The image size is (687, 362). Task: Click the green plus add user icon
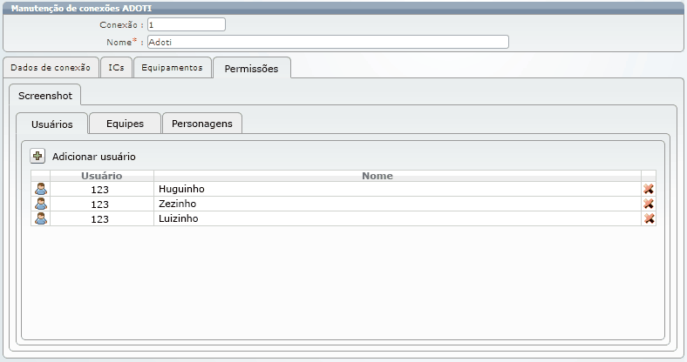pyautogui.click(x=37, y=157)
